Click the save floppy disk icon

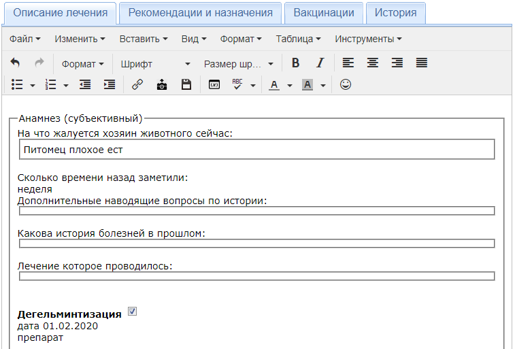(186, 85)
